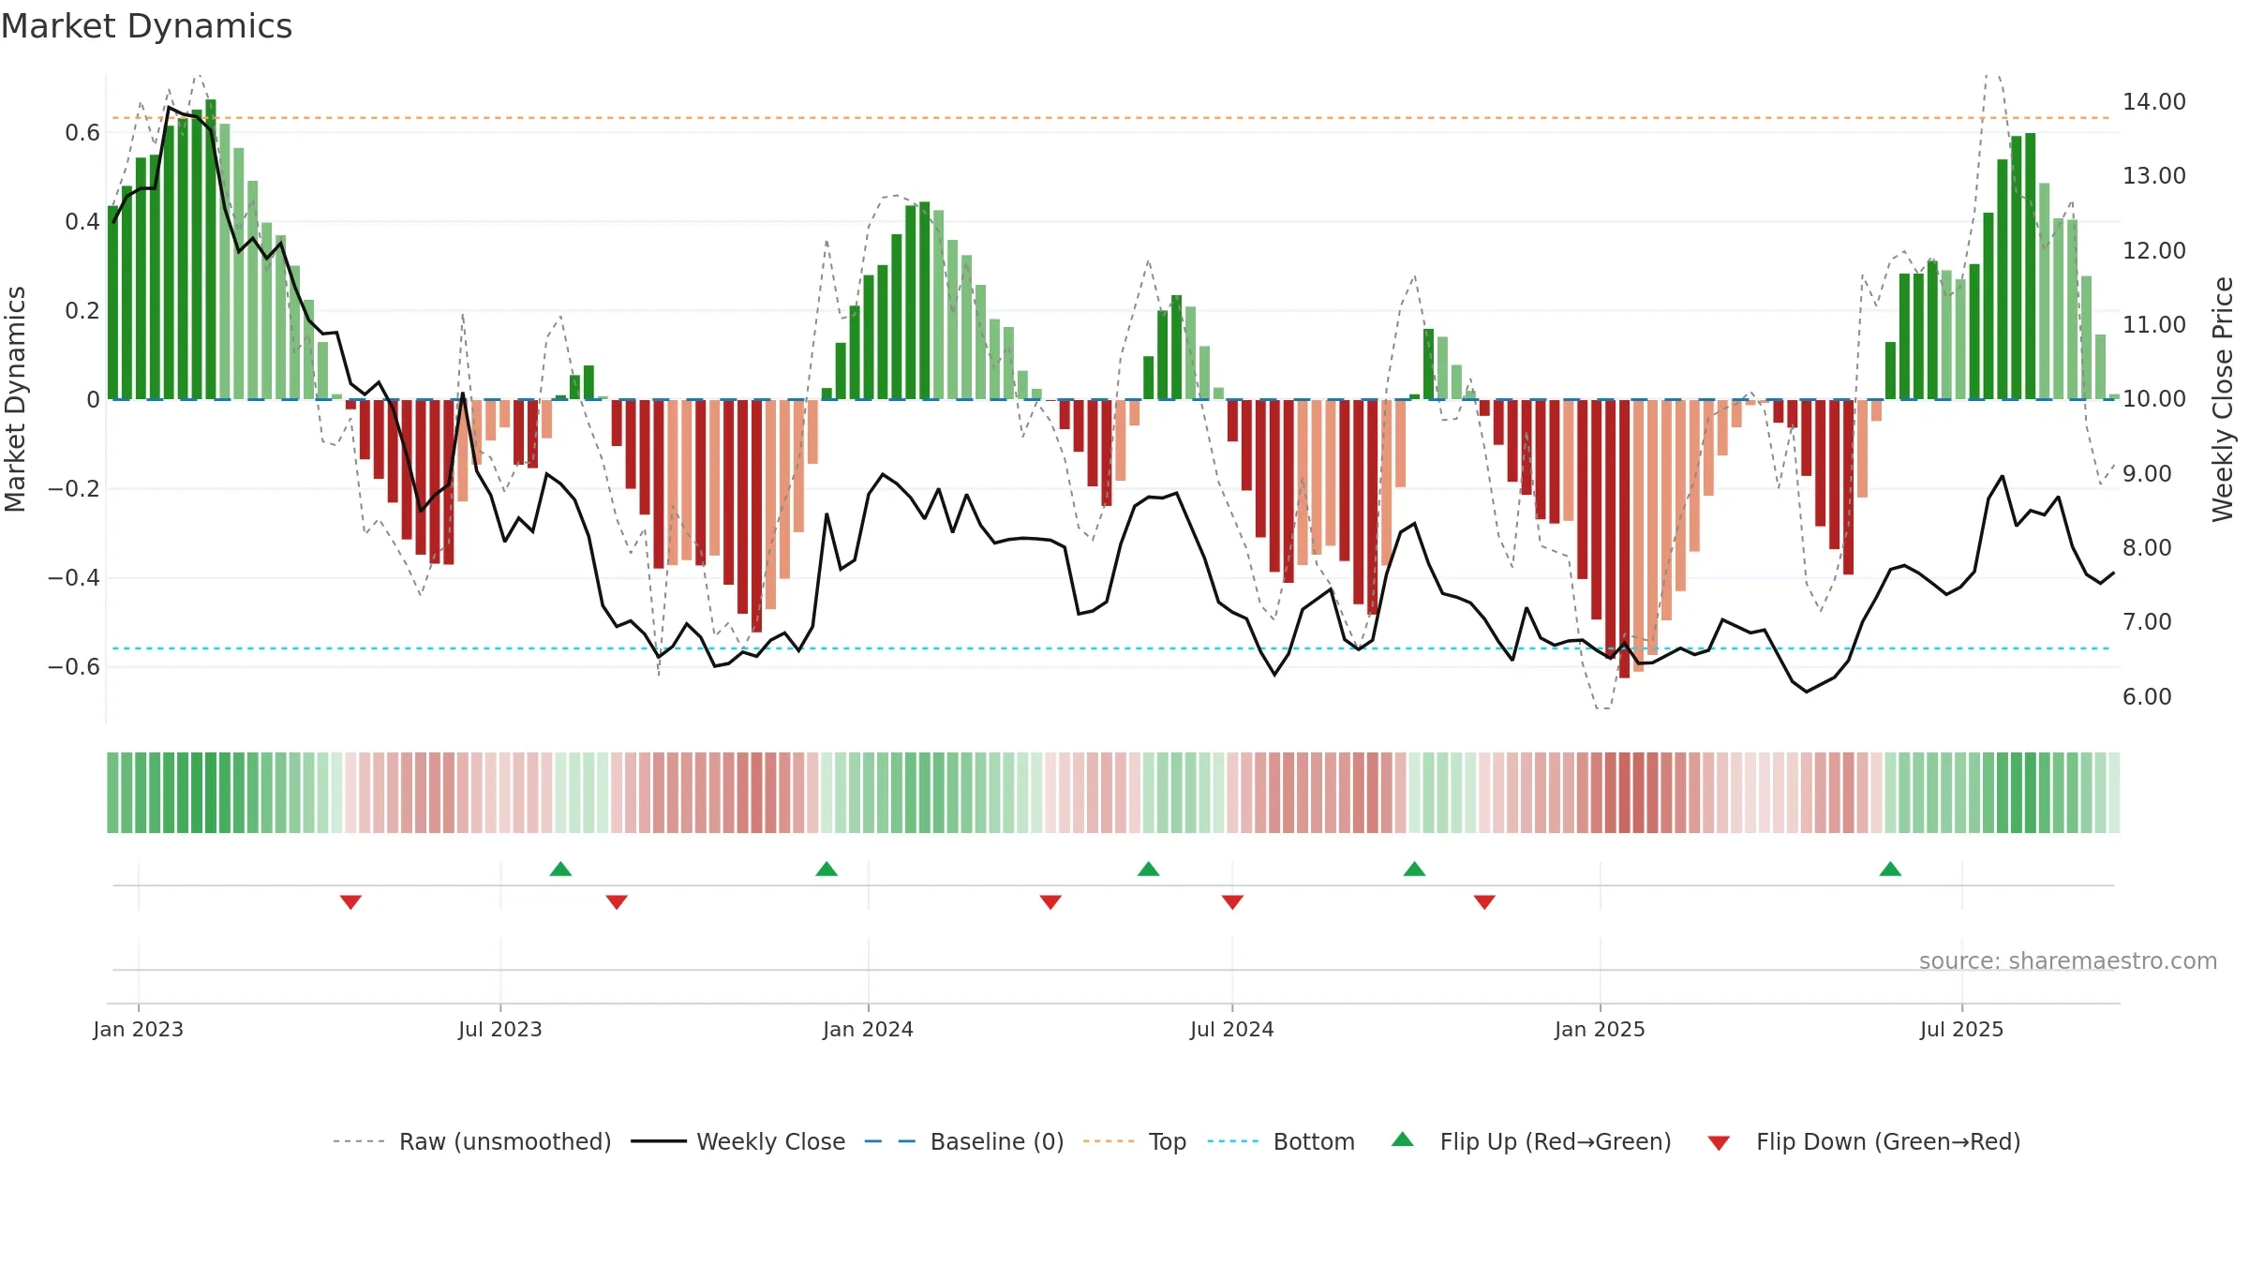The image size is (2249, 1265).
Task: Click the tallest dark green bar in early 2023
Action: [x=211, y=249]
